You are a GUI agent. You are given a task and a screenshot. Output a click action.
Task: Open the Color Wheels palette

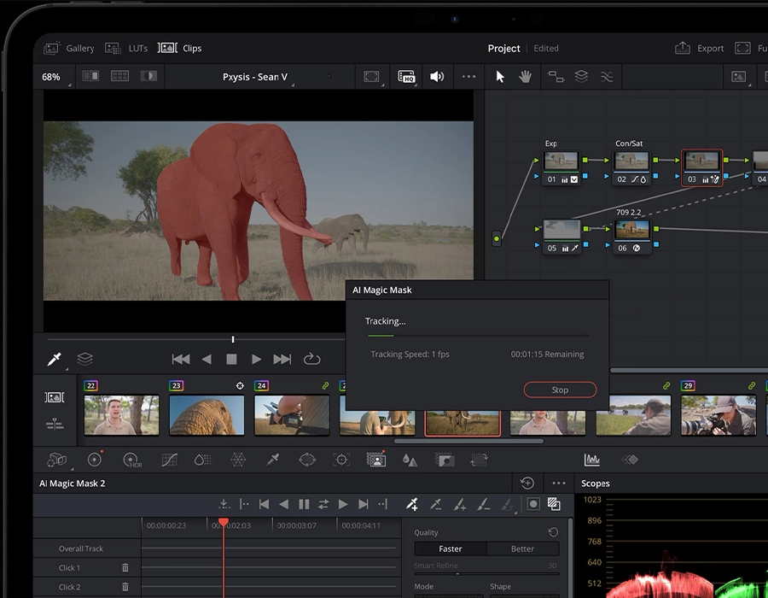94,460
